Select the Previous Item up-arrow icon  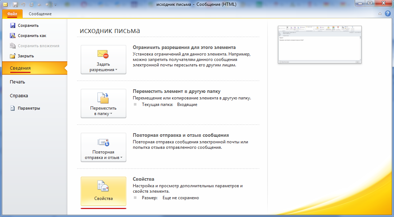(39, 5)
